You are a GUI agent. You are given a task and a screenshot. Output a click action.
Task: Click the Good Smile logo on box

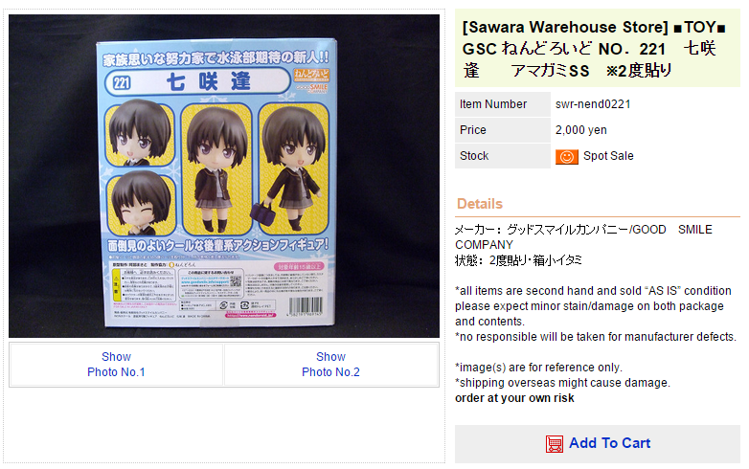311,88
